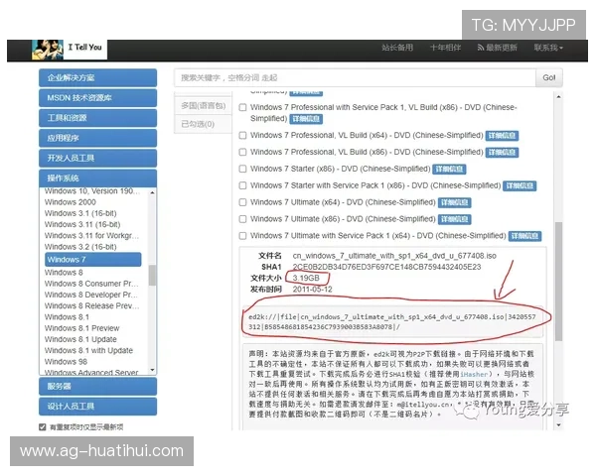
Task: Select Windows 8.1 Preview entry
Action: [x=82, y=328]
